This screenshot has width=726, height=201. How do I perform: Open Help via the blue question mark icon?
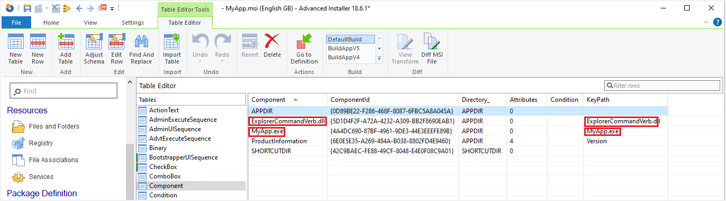pos(717,22)
